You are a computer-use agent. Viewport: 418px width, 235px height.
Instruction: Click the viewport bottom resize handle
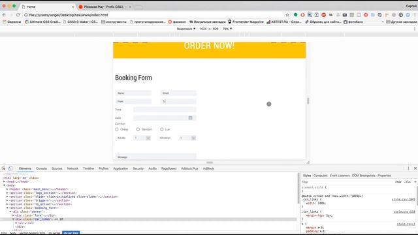[210, 163]
